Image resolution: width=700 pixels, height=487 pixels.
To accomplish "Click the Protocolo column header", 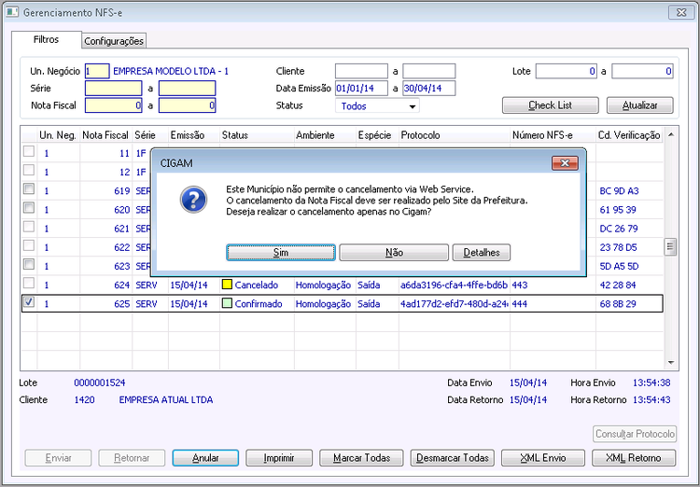I will click(454, 134).
